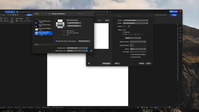199x112 pixels.
Task: Select HP LaserJet printer in list
Action: (44, 29)
